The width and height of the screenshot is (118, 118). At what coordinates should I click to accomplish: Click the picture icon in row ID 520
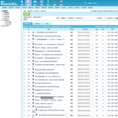tap(33, 89)
